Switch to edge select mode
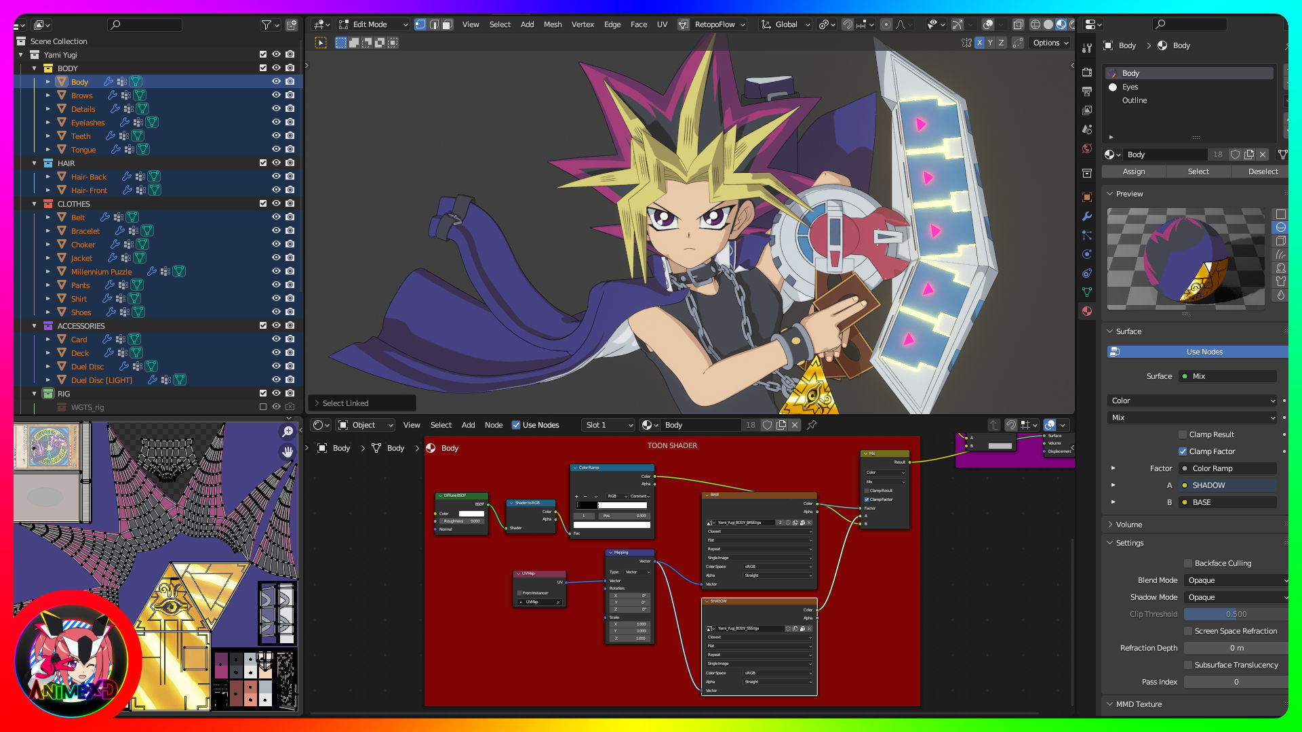The height and width of the screenshot is (732, 1302). [x=434, y=24]
